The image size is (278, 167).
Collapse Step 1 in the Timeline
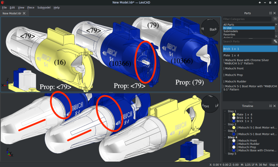(225, 111)
